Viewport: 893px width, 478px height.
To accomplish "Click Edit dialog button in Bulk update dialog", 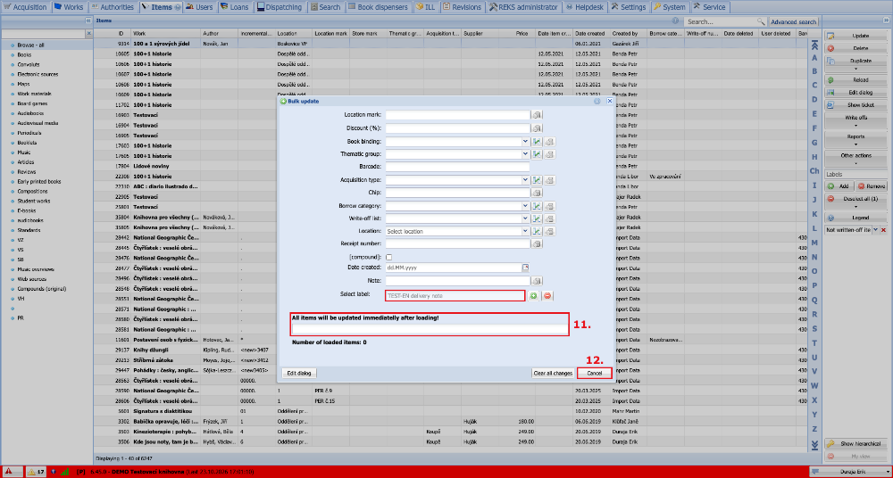I will point(299,374).
